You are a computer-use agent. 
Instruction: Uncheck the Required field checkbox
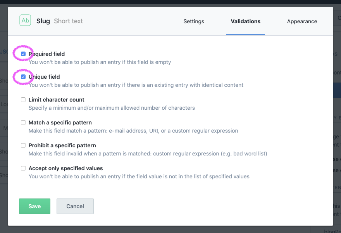23,54
